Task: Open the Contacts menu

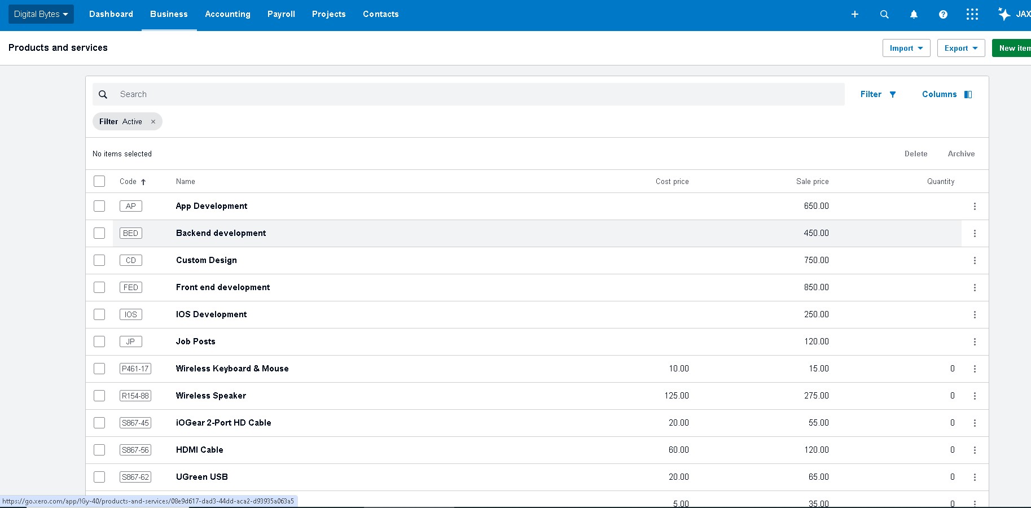Action: 380,14
